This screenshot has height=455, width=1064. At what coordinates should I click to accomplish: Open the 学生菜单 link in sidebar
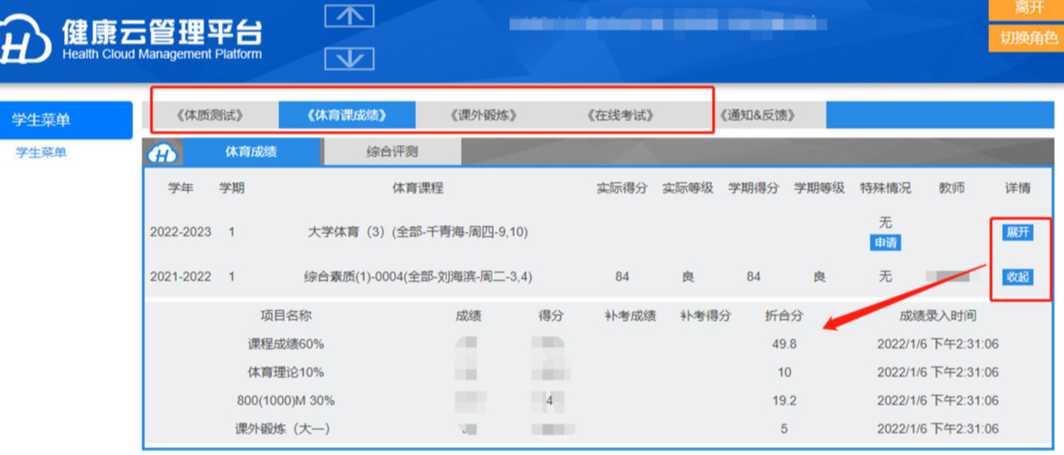tap(41, 153)
